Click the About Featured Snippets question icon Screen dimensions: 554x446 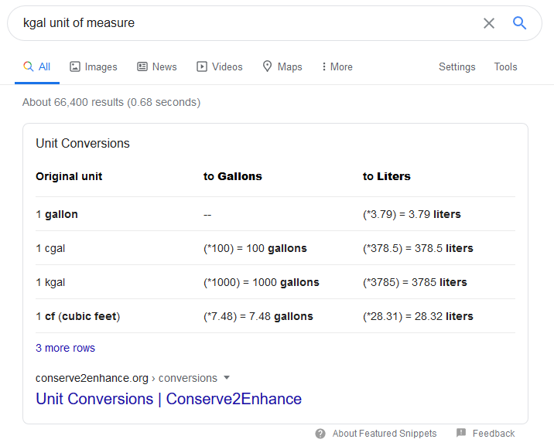pos(320,434)
